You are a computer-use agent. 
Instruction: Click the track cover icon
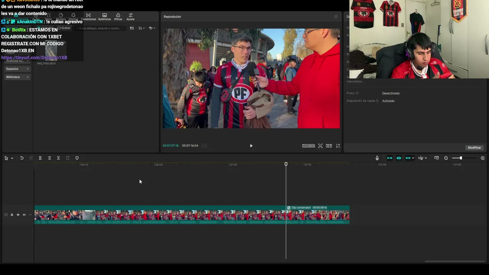tap(6, 215)
